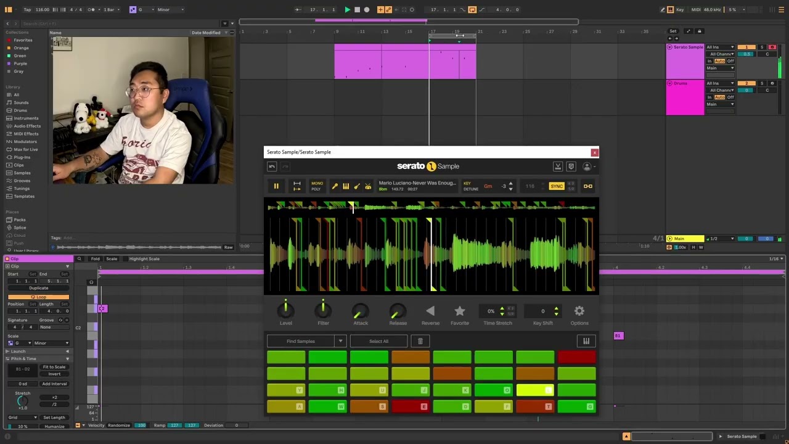Toggle the SYNC button in Serato Sample

point(557,186)
